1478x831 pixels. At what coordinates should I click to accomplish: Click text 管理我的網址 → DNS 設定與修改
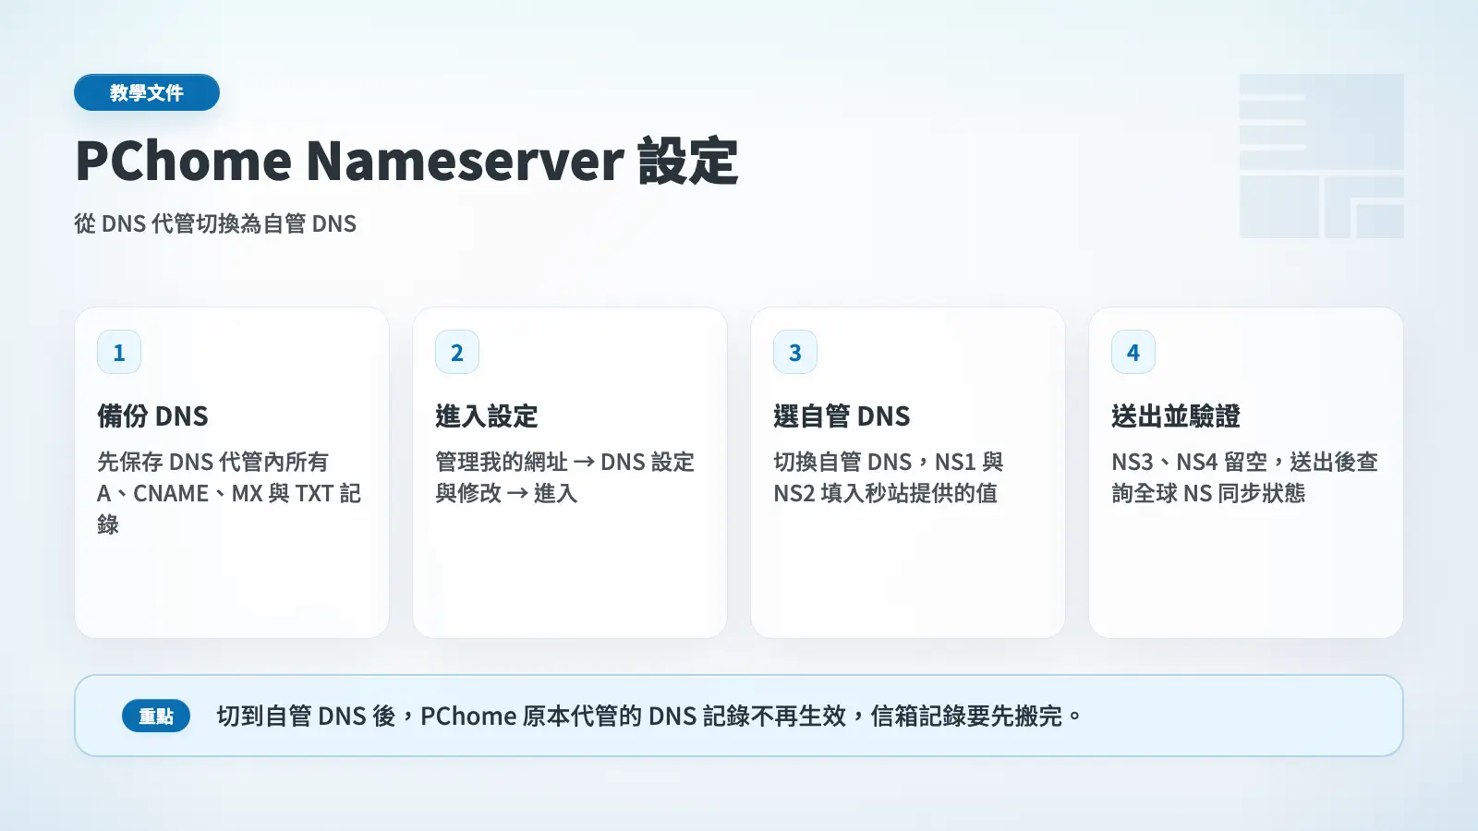565,477
